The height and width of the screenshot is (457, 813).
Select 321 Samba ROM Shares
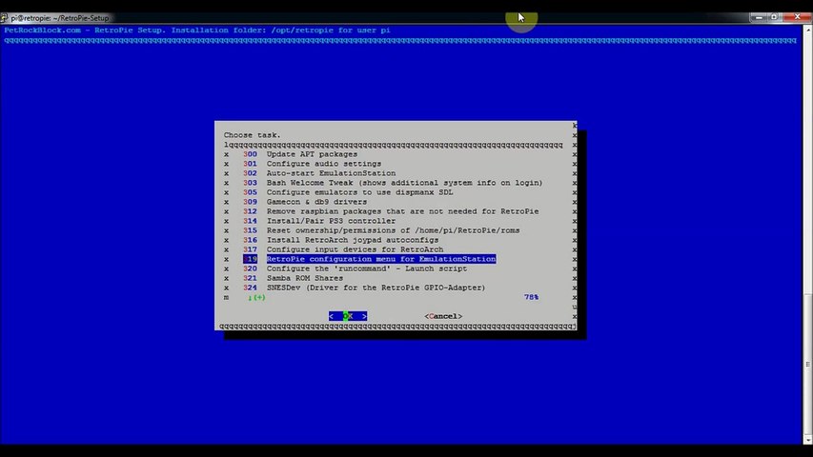tap(293, 278)
